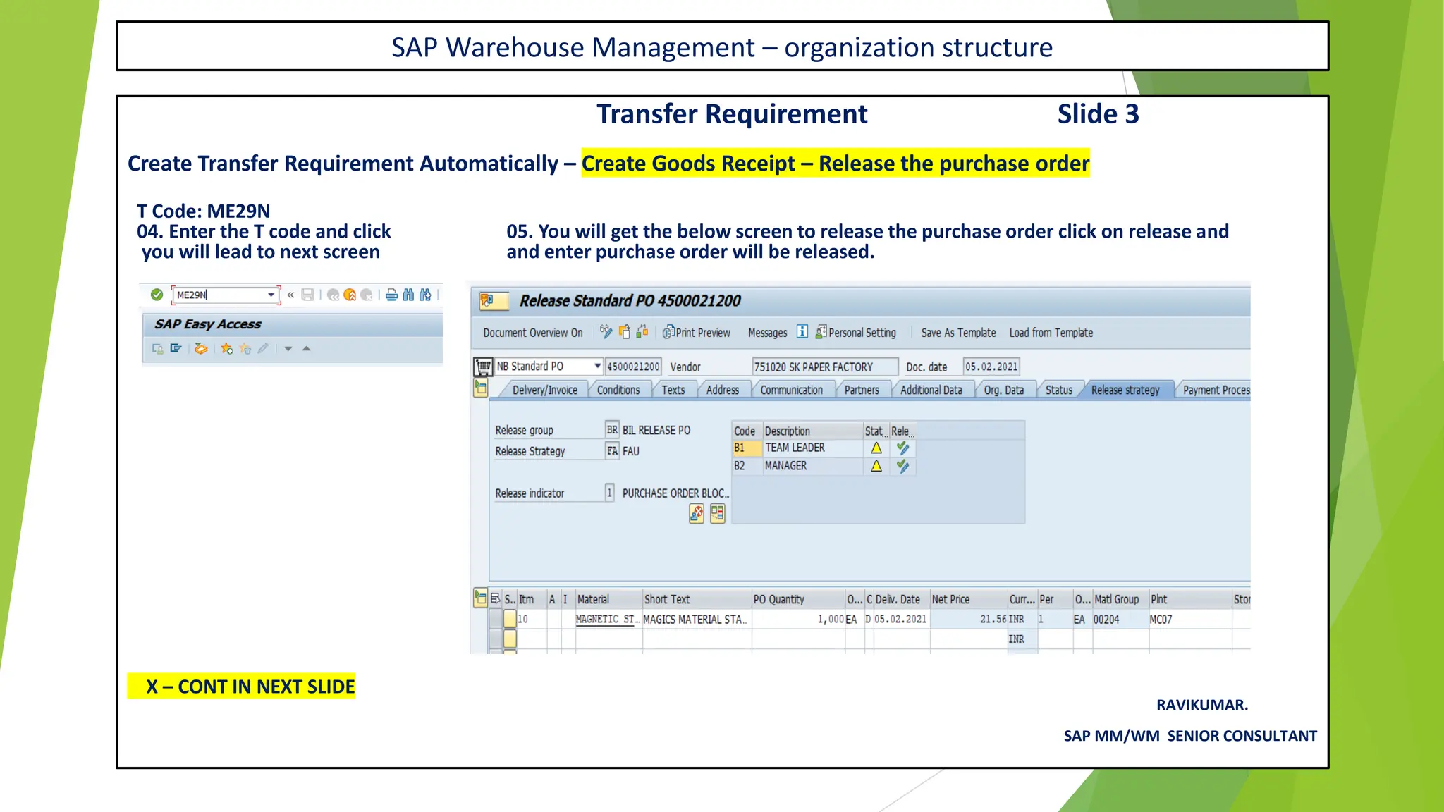Click the orange Exit icon

tap(350, 295)
